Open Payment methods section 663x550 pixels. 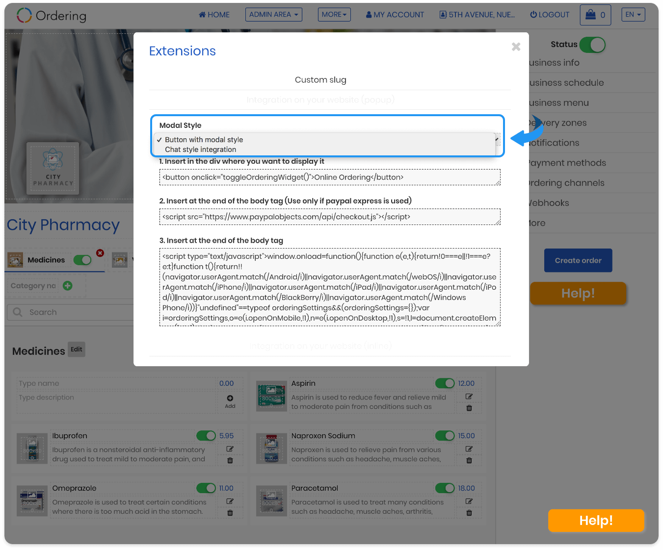point(567,163)
